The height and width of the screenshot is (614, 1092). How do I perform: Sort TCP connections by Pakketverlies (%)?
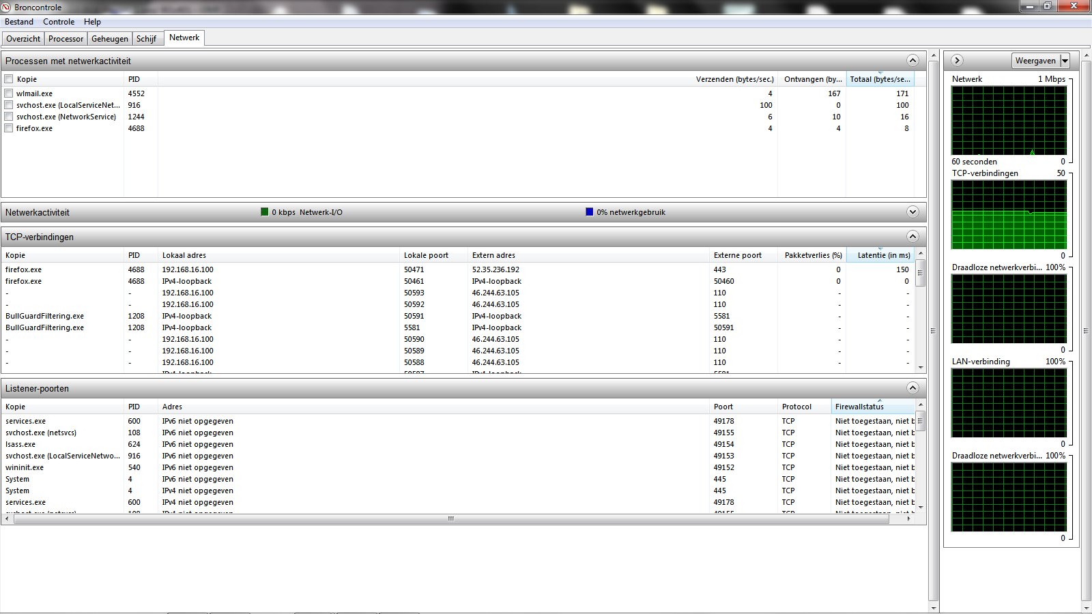point(813,255)
